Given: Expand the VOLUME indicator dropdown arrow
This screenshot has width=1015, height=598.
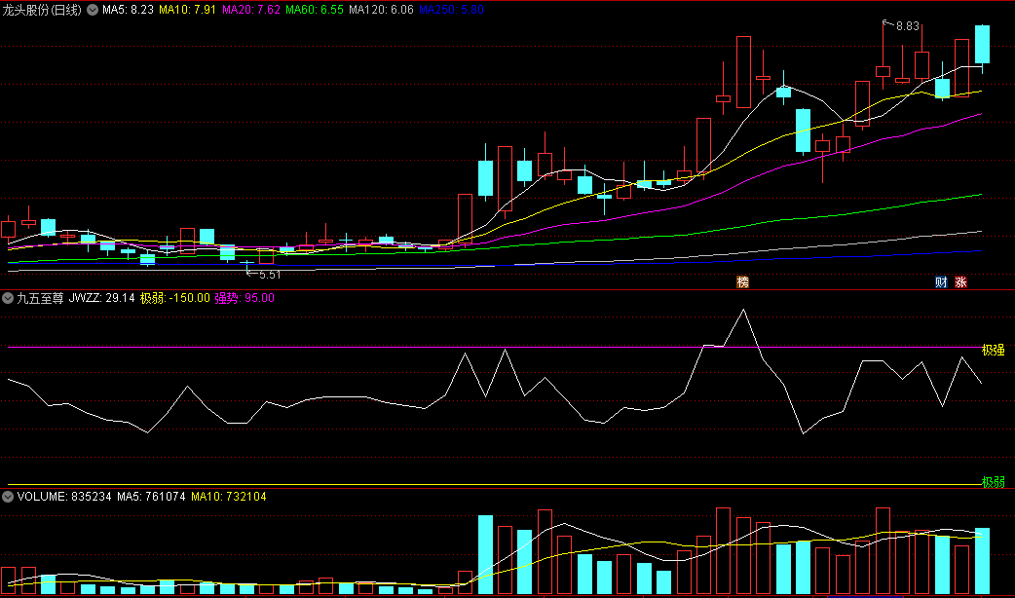Looking at the screenshot, I should 8,497.
